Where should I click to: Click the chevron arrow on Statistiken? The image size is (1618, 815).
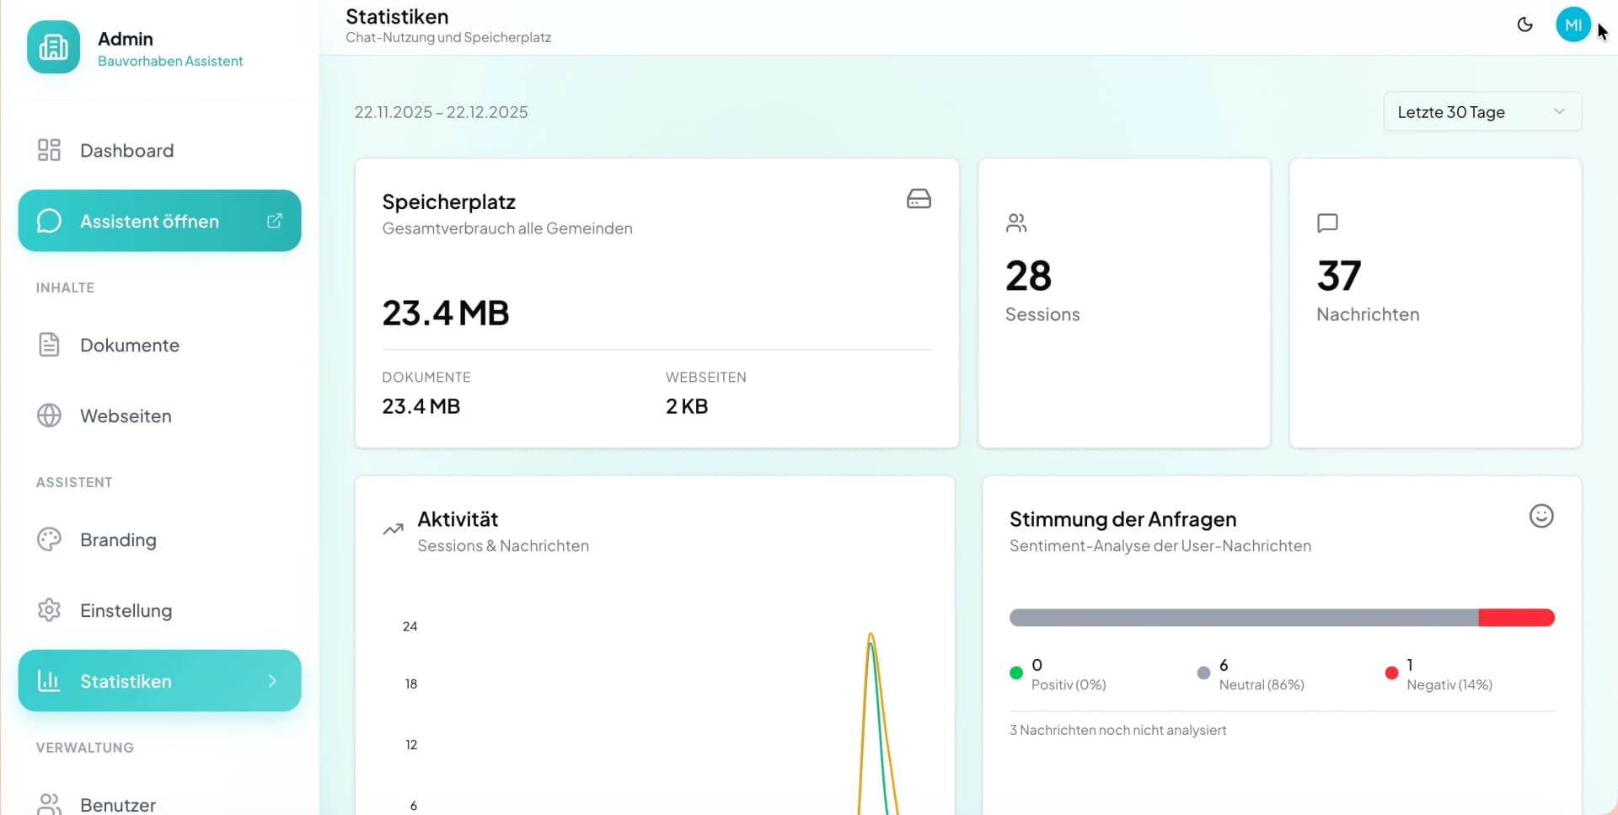[x=272, y=681]
